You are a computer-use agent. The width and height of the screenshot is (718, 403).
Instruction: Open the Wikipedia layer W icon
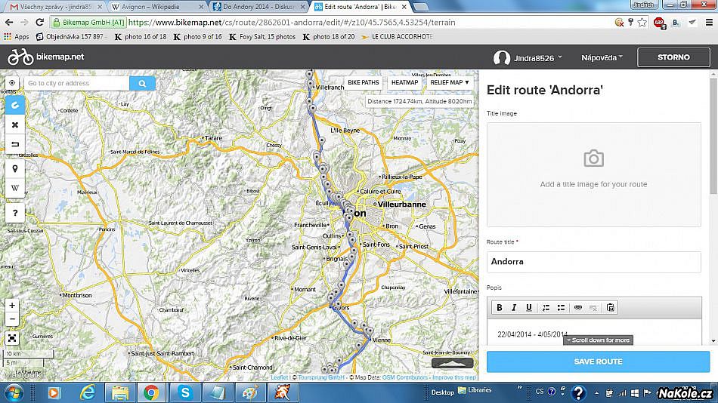(14, 188)
